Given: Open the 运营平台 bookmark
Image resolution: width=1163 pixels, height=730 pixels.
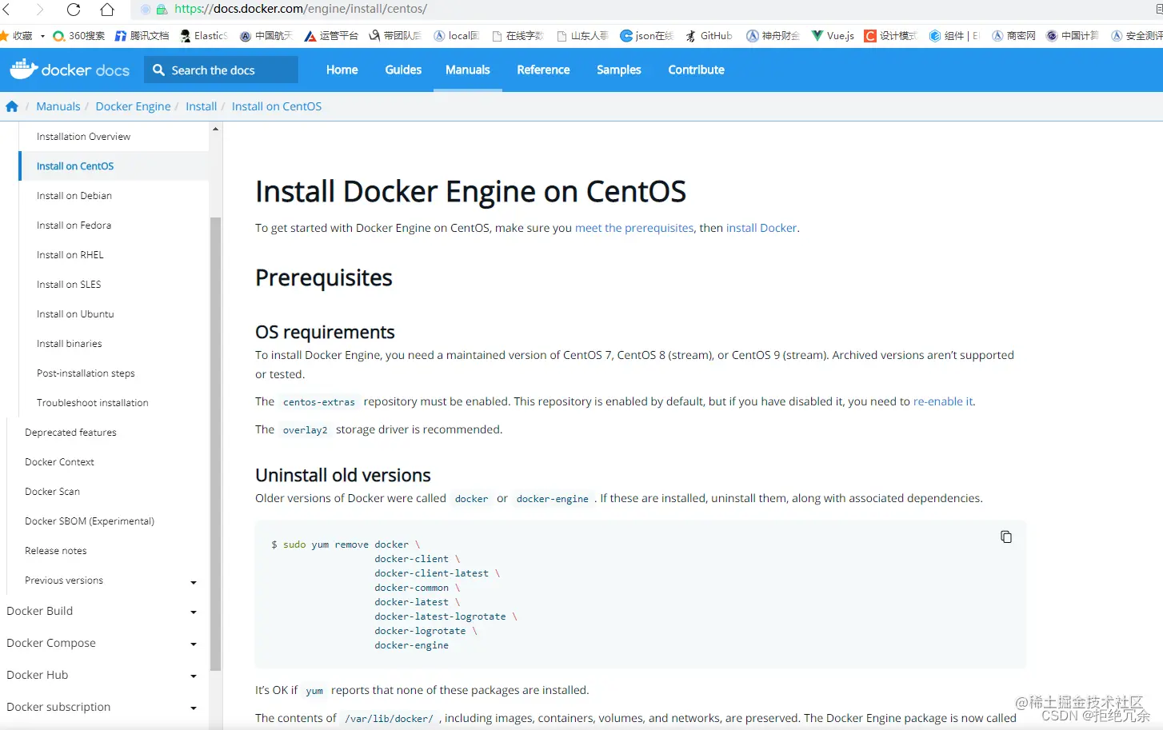Looking at the screenshot, I should [x=331, y=36].
